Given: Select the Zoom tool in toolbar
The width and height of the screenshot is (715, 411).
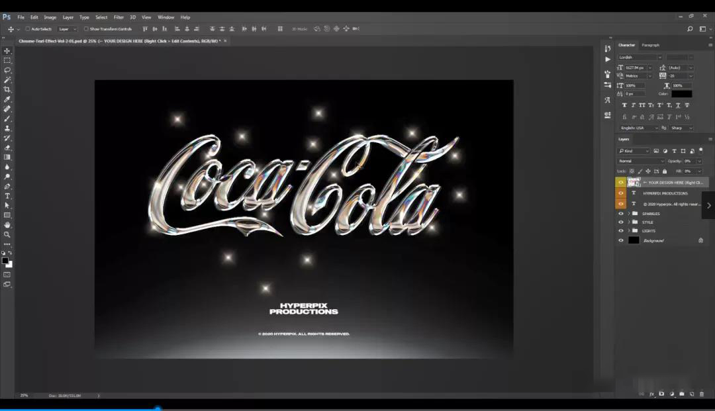Looking at the screenshot, I should [x=7, y=234].
